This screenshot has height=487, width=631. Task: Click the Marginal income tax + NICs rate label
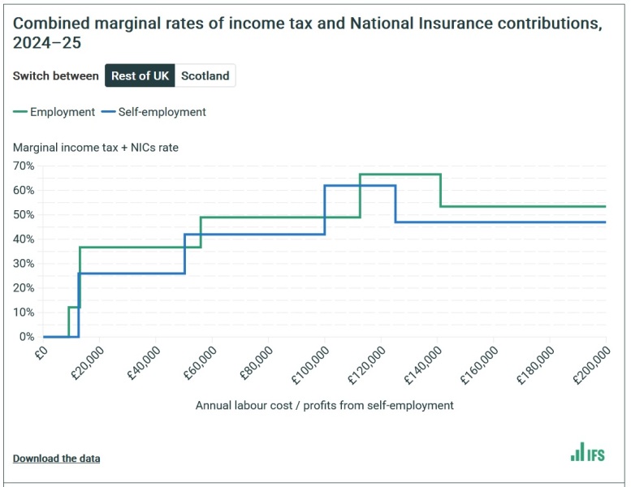(x=96, y=148)
